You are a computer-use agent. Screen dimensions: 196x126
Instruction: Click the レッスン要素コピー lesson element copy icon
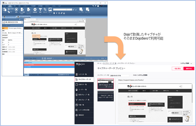(x=22, y=10)
